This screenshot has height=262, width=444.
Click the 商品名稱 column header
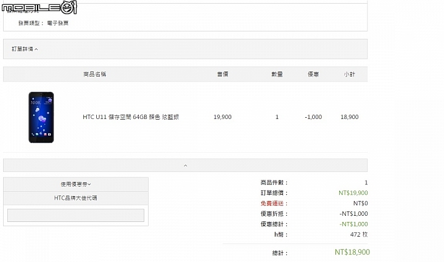[x=94, y=74]
